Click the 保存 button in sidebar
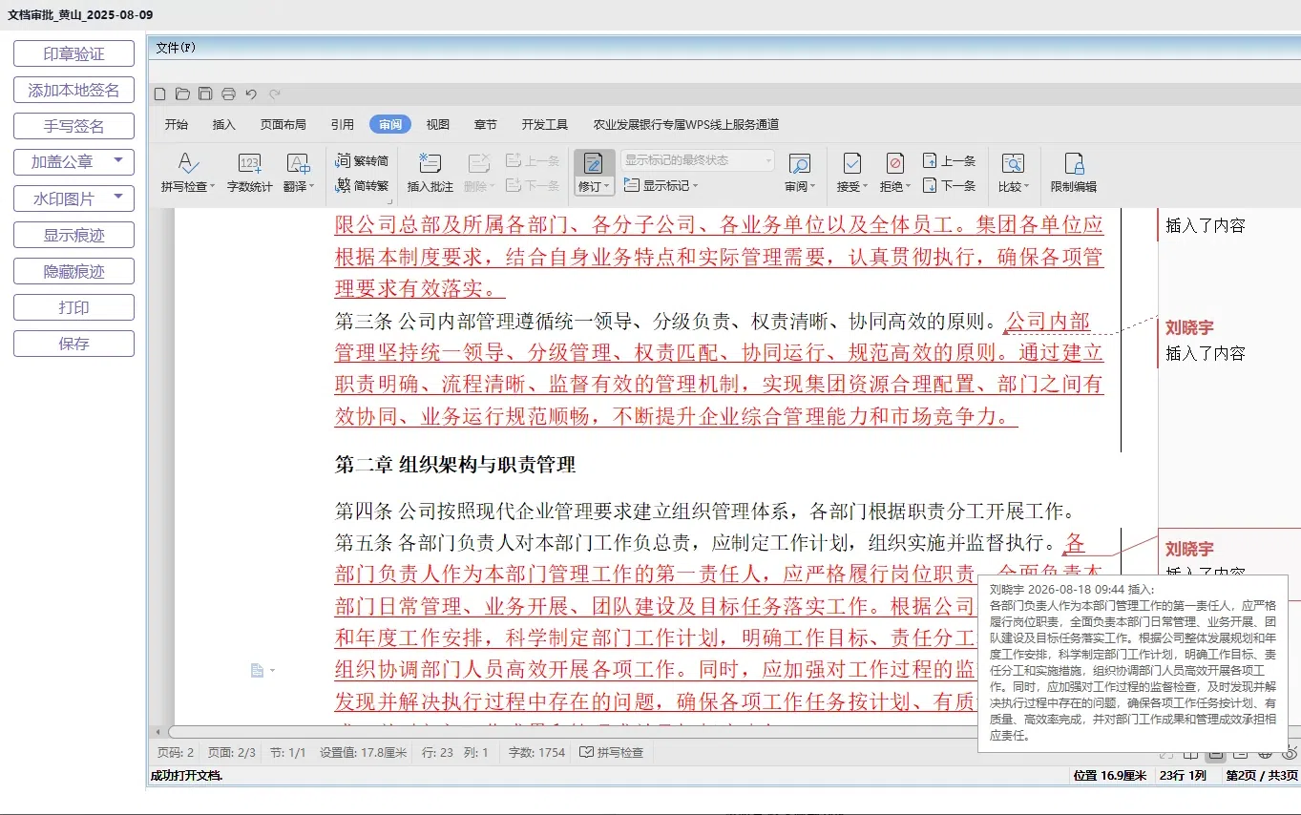This screenshot has height=815, width=1301. pos(73,344)
